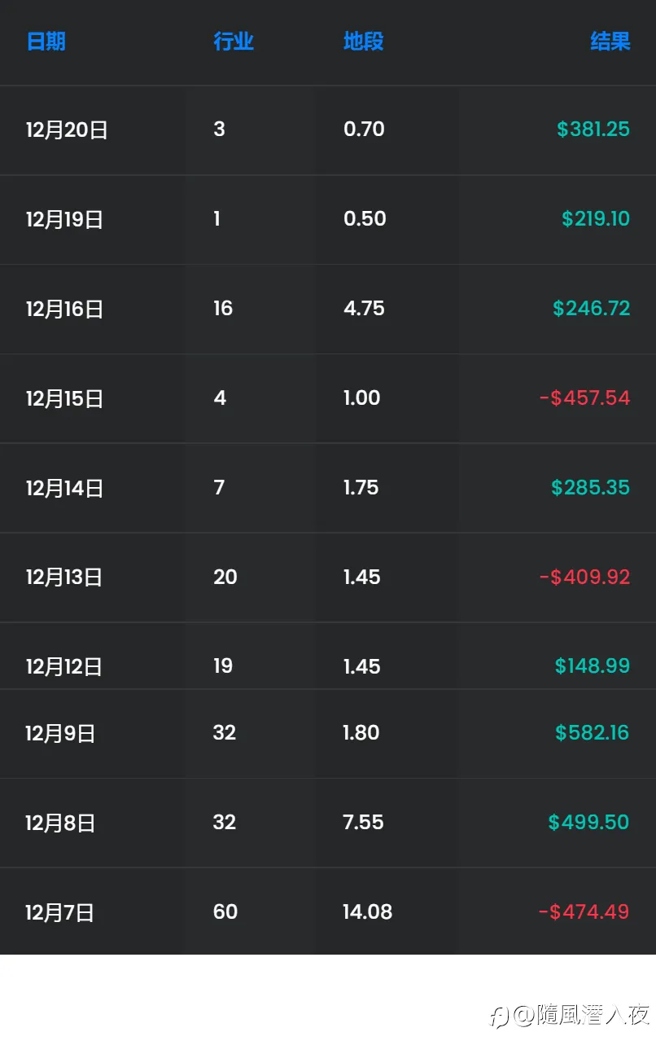This screenshot has width=656, height=1054.
Task: Open the 12月16日 row
Action: point(64,309)
